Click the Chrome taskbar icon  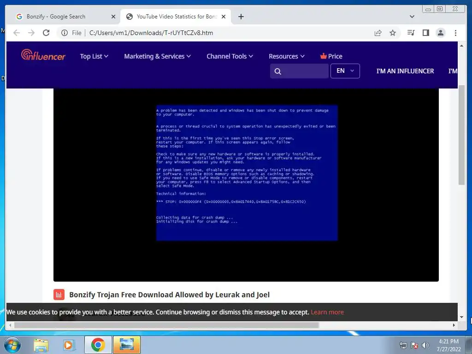tap(98, 345)
